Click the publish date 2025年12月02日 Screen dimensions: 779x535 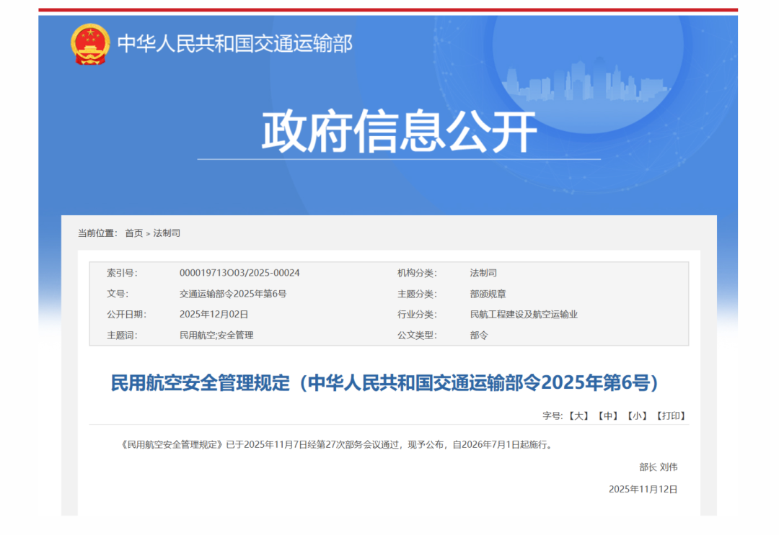(214, 315)
